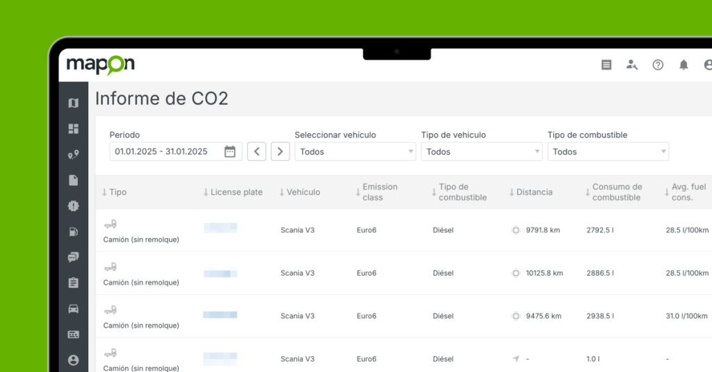Click the Periodo date range field
Image resolution: width=712 pixels, height=372 pixels.
pyautogui.click(x=176, y=151)
